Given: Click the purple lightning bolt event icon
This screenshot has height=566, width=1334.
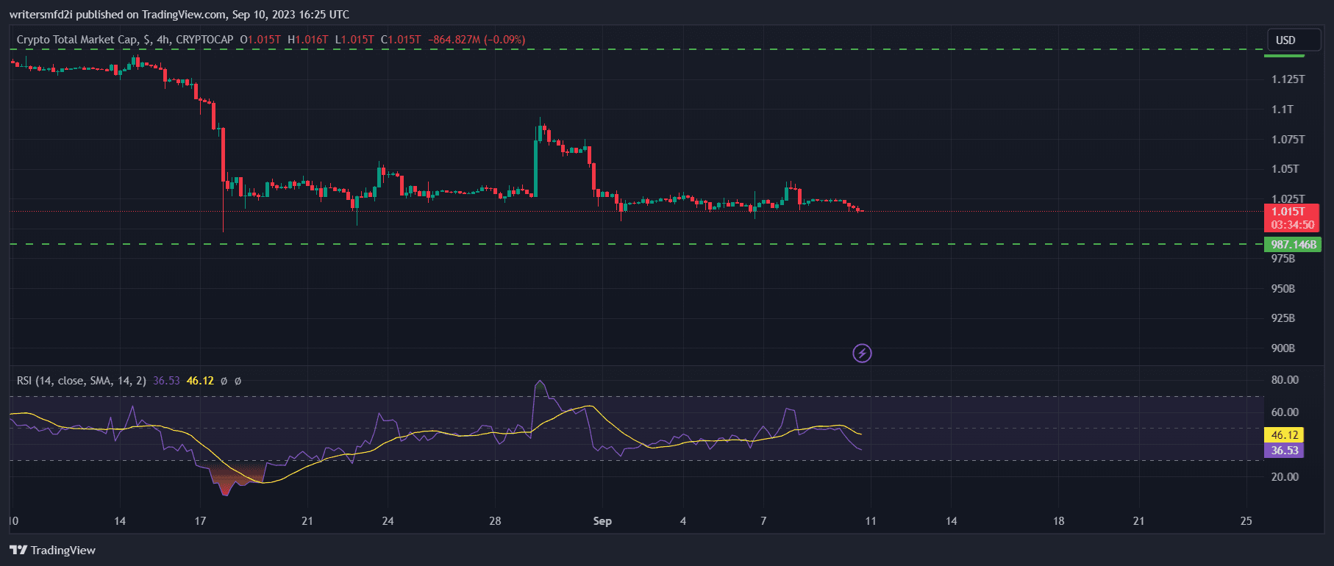Looking at the screenshot, I should pyautogui.click(x=862, y=354).
